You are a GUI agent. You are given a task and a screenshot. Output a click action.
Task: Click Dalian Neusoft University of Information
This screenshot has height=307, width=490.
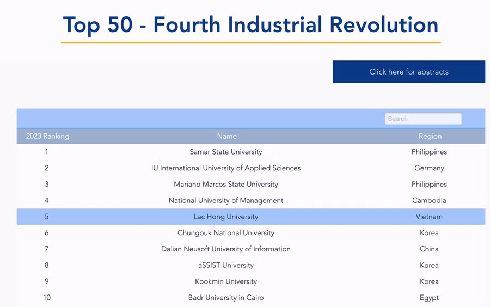[x=225, y=249]
